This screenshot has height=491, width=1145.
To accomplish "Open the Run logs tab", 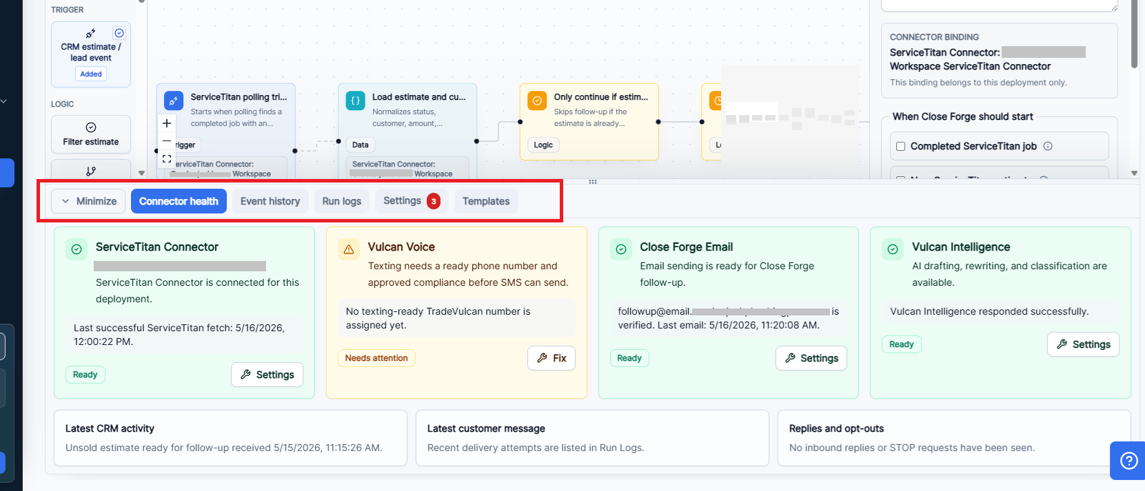I will tap(342, 201).
